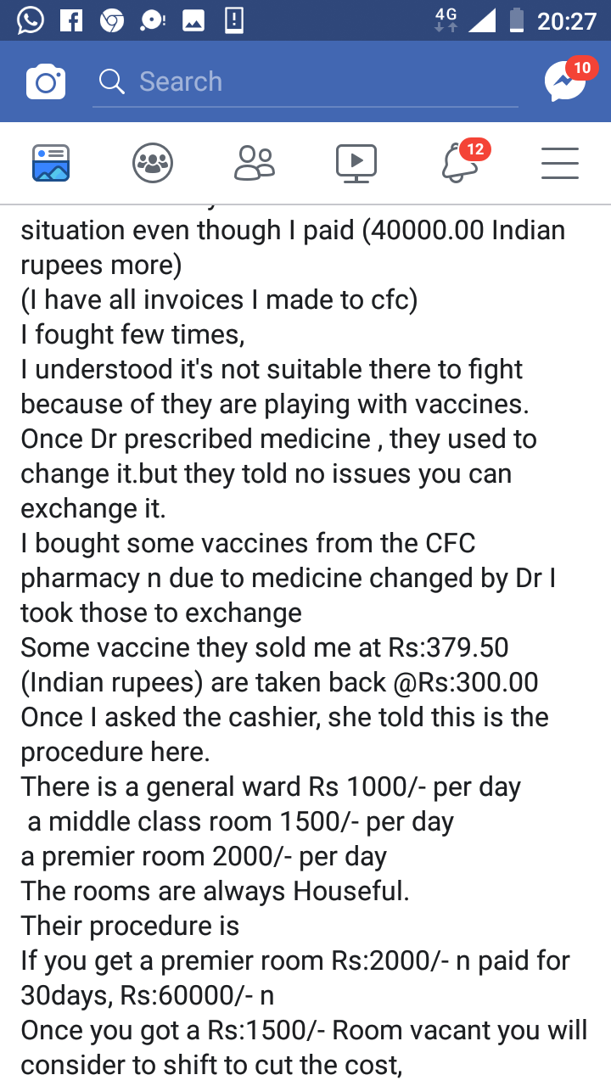Tap Facebook notification icon in status bar
611x1086 pixels.
pos(71,20)
